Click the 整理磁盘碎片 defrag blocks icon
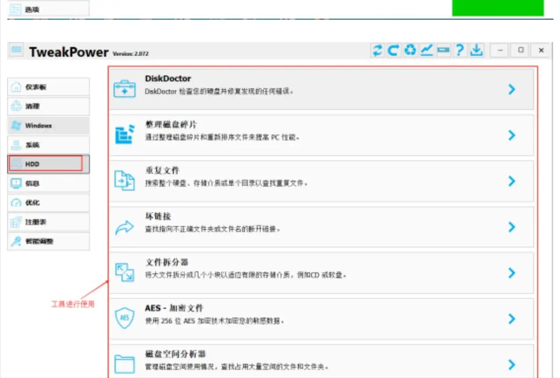Screen dimensions: 560x378 (125, 135)
